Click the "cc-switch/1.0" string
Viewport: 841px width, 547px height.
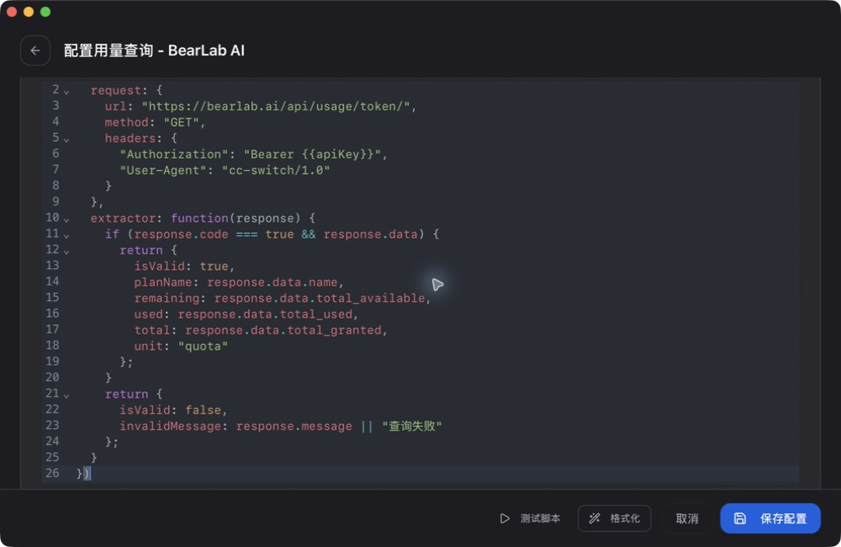(276, 170)
